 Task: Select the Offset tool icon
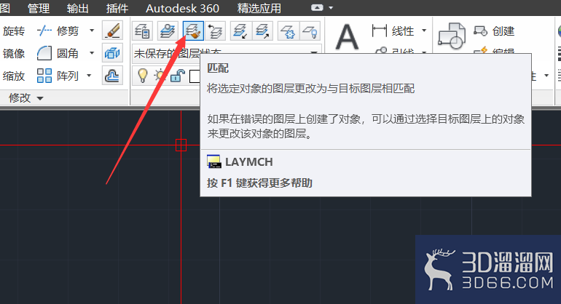coord(113,76)
